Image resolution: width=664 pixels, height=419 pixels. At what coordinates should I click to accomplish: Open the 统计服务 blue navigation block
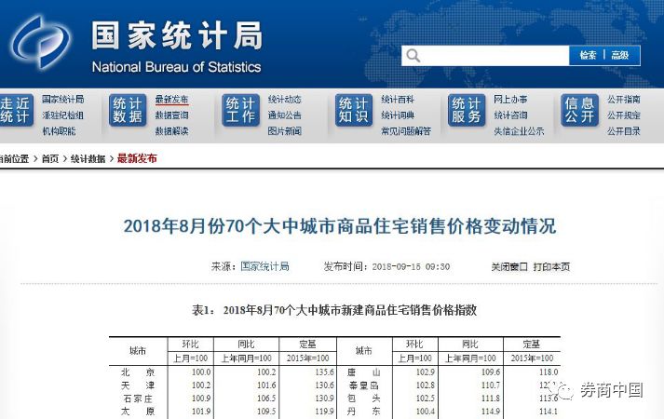tap(467, 110)
